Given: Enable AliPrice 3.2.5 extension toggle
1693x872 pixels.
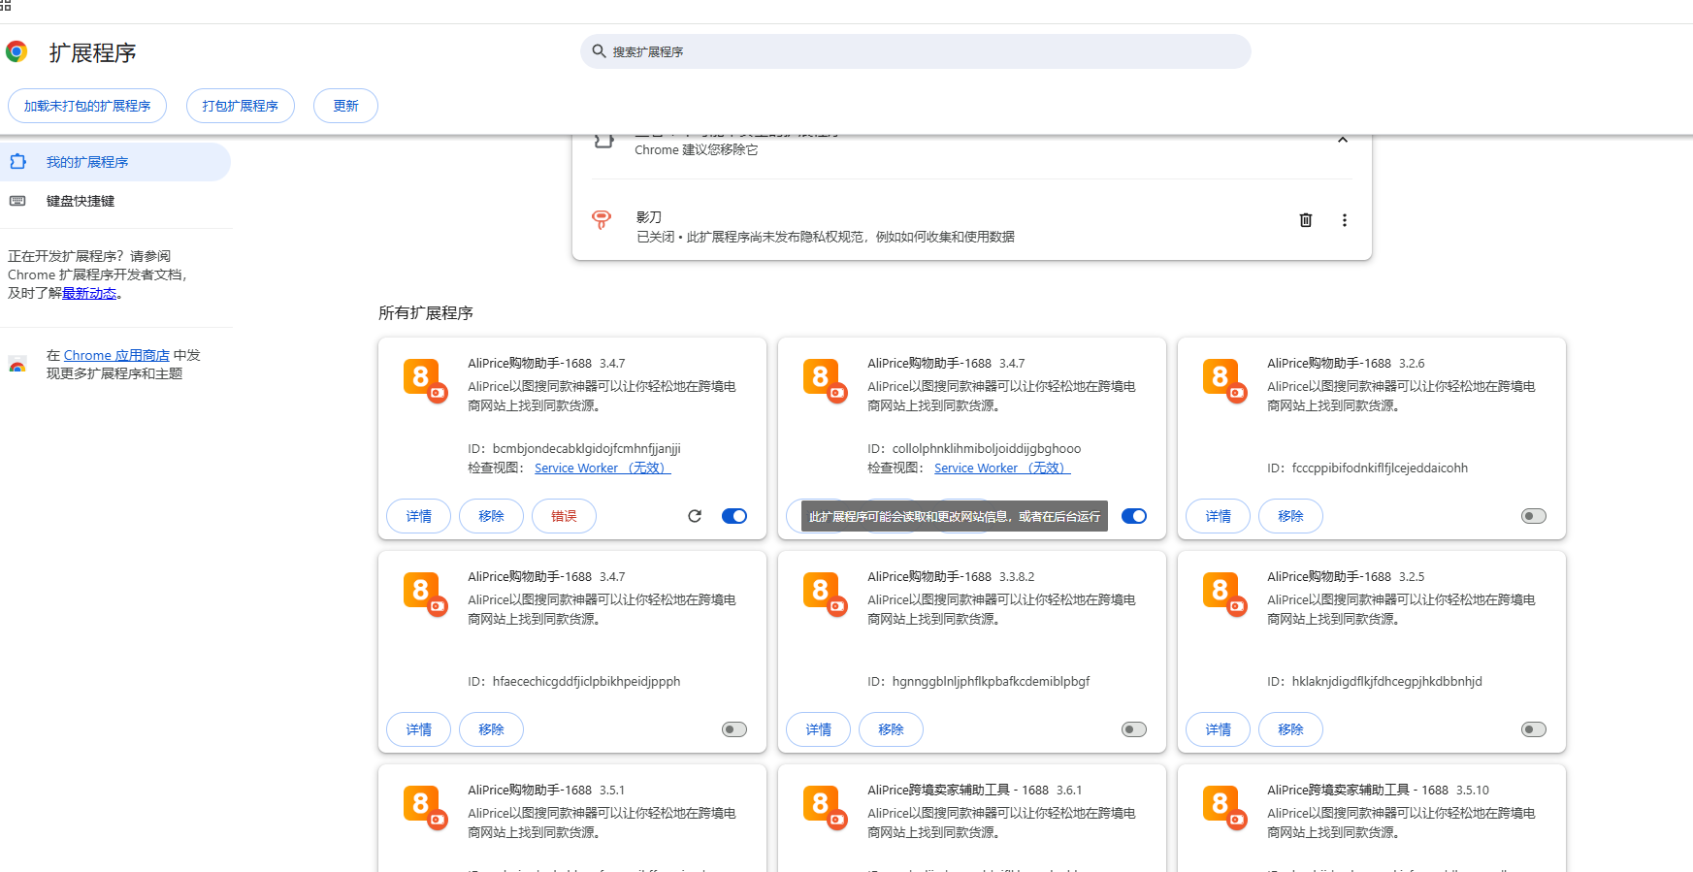Looking at the screenshot, I should (x=1533, y=729).
